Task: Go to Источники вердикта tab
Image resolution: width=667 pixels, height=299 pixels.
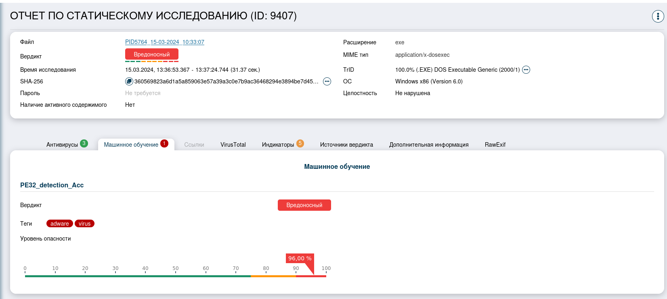Action: pyautogui.click(x=346, y=145)
